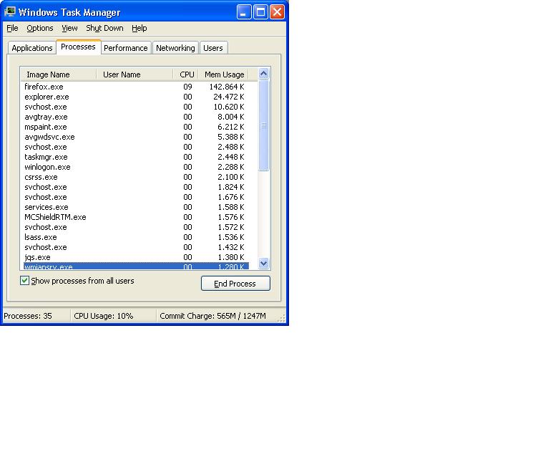Click firefox.exe memory value 142.864 K

pyautogui.click(x=227, y=87)
